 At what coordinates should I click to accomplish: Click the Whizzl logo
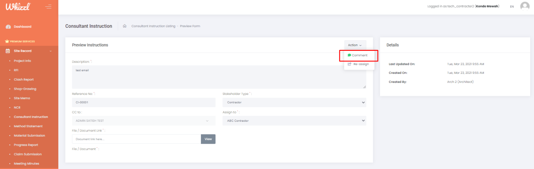[18, 6]
